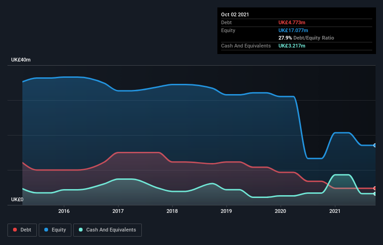This screenshot has width=383, height=245.
Task: Click the UK£0 y-axis label
Action: click(17, 199)
